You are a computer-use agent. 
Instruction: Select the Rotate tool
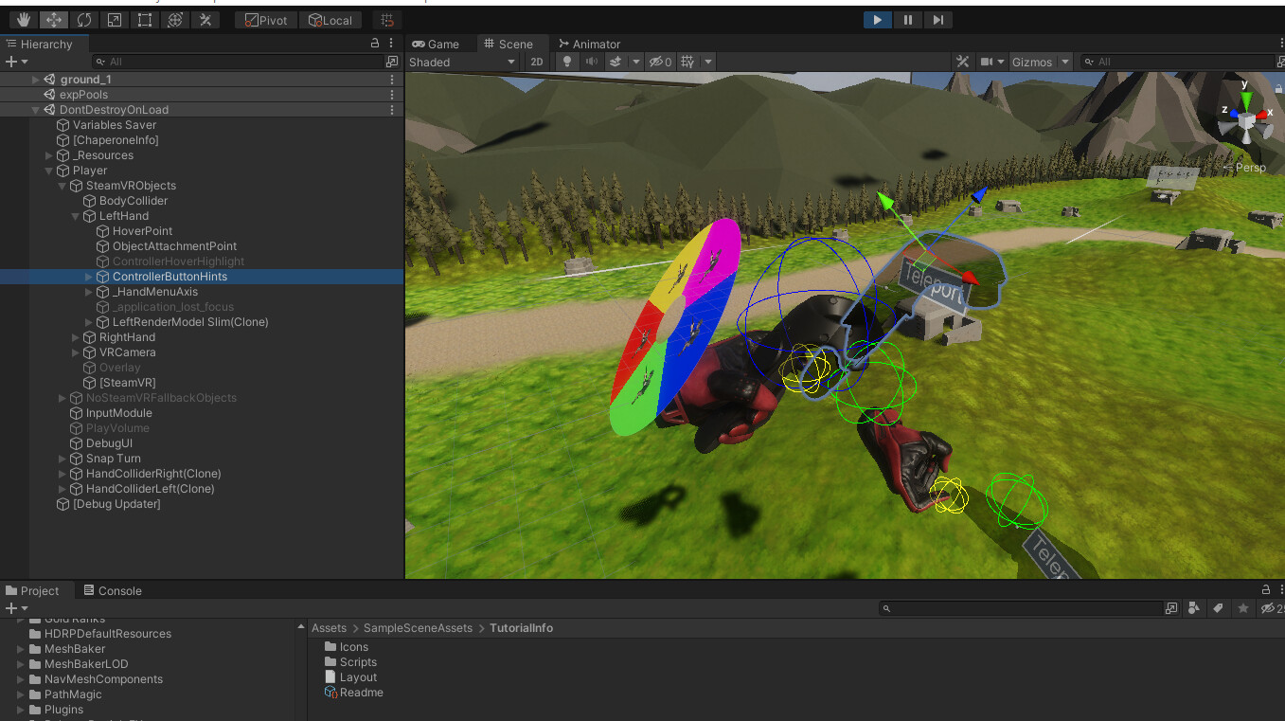point(84,19)
